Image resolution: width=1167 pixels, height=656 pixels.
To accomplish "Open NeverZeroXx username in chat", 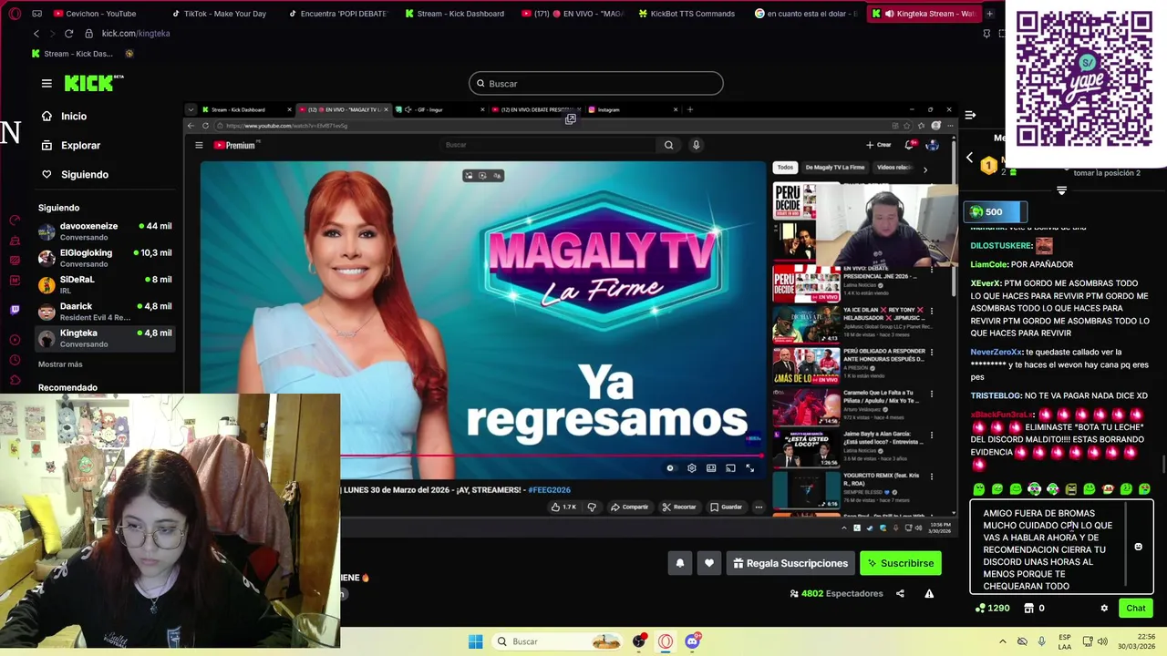I will click(x=996, y=352).
